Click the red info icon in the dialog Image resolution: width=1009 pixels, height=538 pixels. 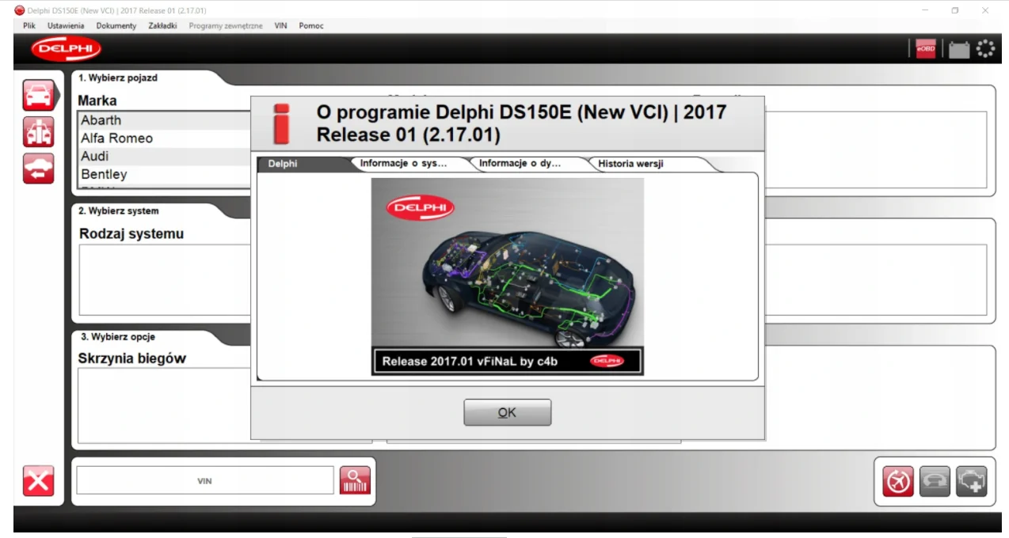pyautogui.click(x=282, y=123)
